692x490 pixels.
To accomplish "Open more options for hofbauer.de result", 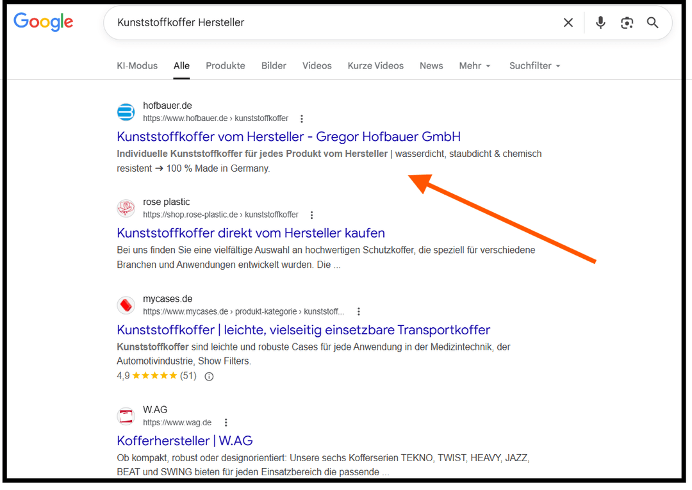I will coord(301,118).
